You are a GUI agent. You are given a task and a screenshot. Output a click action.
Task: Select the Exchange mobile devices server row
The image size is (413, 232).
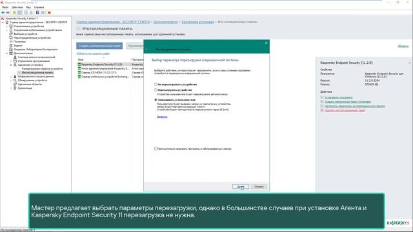tap(103, 77)
